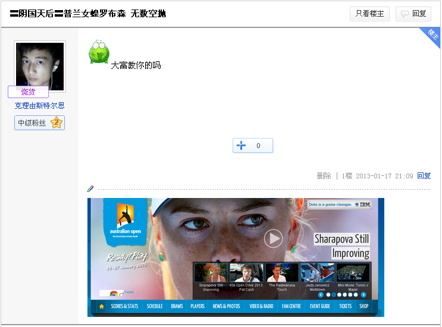The image size is (442, 327).
Task: Click the pencil signature icon
Action: pyautogui.click(x=90, y=188)
